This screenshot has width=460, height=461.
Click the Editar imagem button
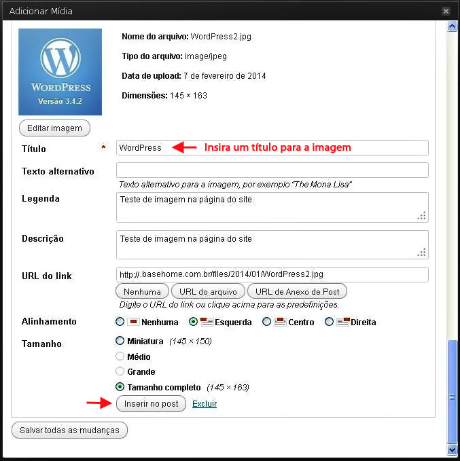point(54,128)
